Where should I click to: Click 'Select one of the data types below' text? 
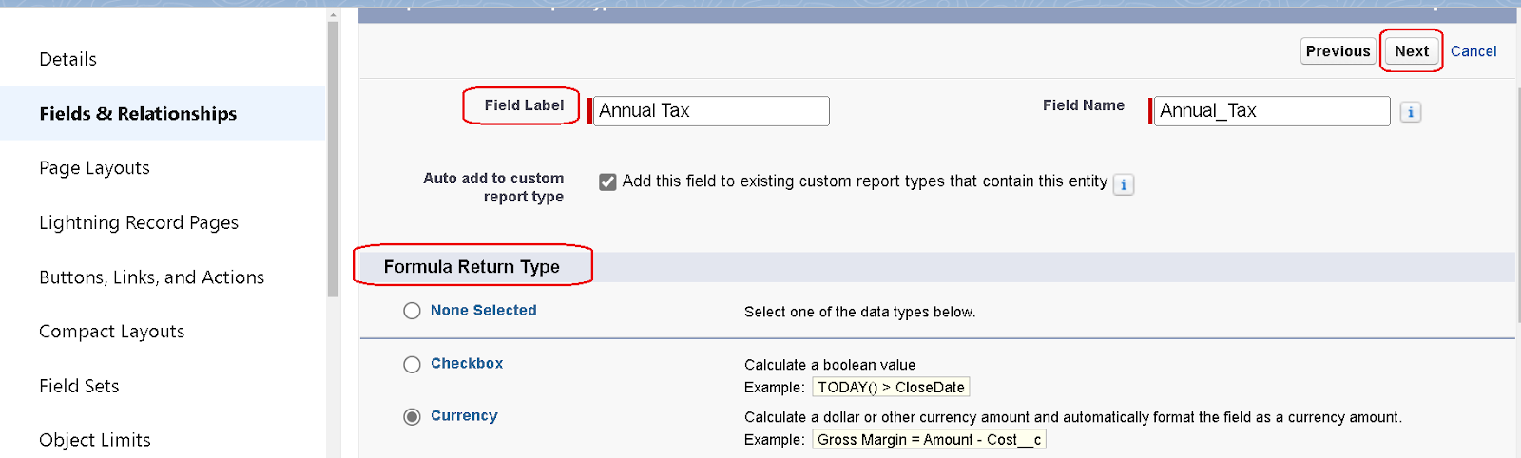point(859,312)
